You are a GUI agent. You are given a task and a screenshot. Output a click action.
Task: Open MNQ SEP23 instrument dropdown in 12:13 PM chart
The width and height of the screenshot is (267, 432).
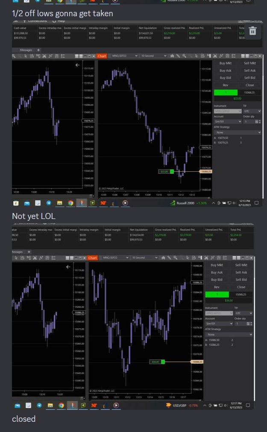coord(124,56)
